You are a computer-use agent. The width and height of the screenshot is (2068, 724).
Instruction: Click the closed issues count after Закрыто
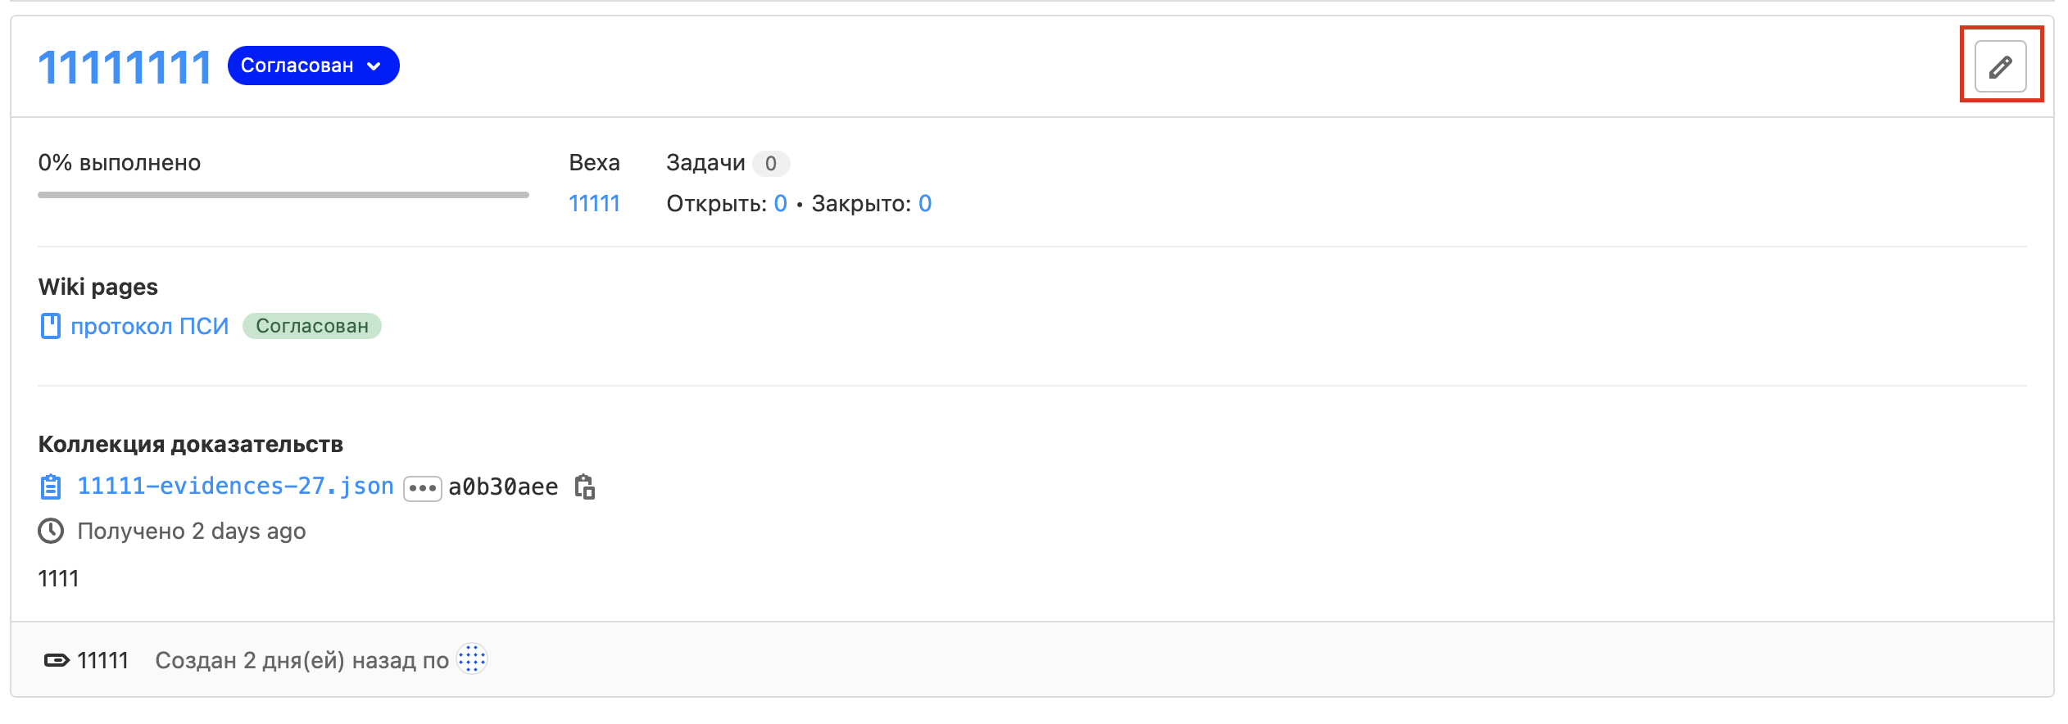924,203
